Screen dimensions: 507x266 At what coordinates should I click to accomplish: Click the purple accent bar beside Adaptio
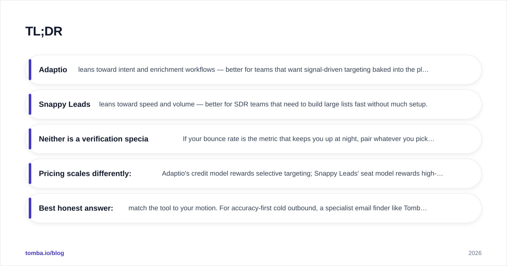coord(30,70)
